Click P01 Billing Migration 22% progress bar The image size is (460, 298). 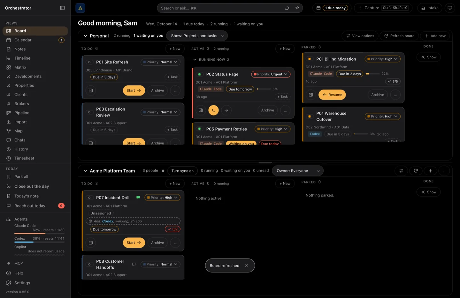pos(372,74)
